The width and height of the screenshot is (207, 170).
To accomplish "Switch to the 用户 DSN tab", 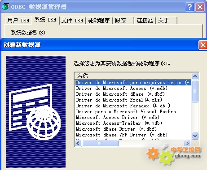I will (x=18, y=21).
